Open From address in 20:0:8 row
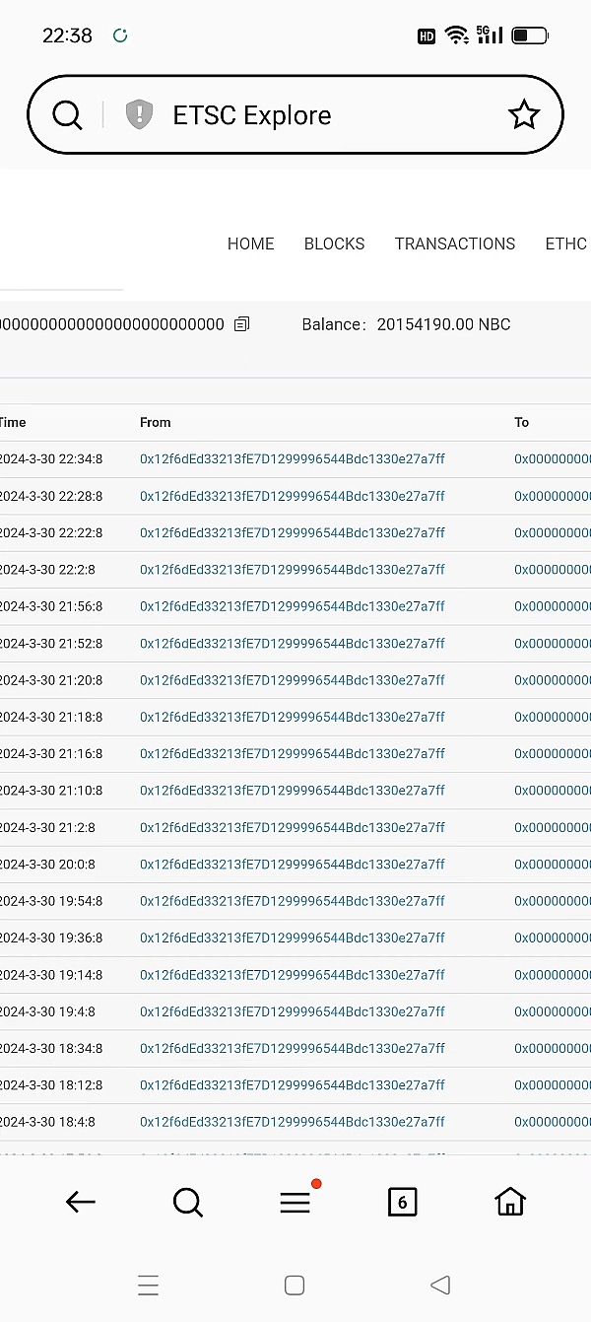The height and width of the screenshot is (1322, 591). [292, 865]
